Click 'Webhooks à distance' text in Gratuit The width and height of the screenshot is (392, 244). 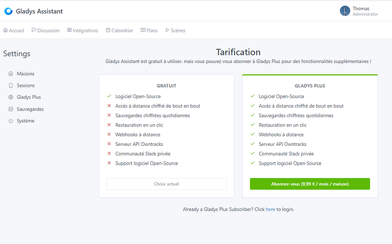coord(137,134)
